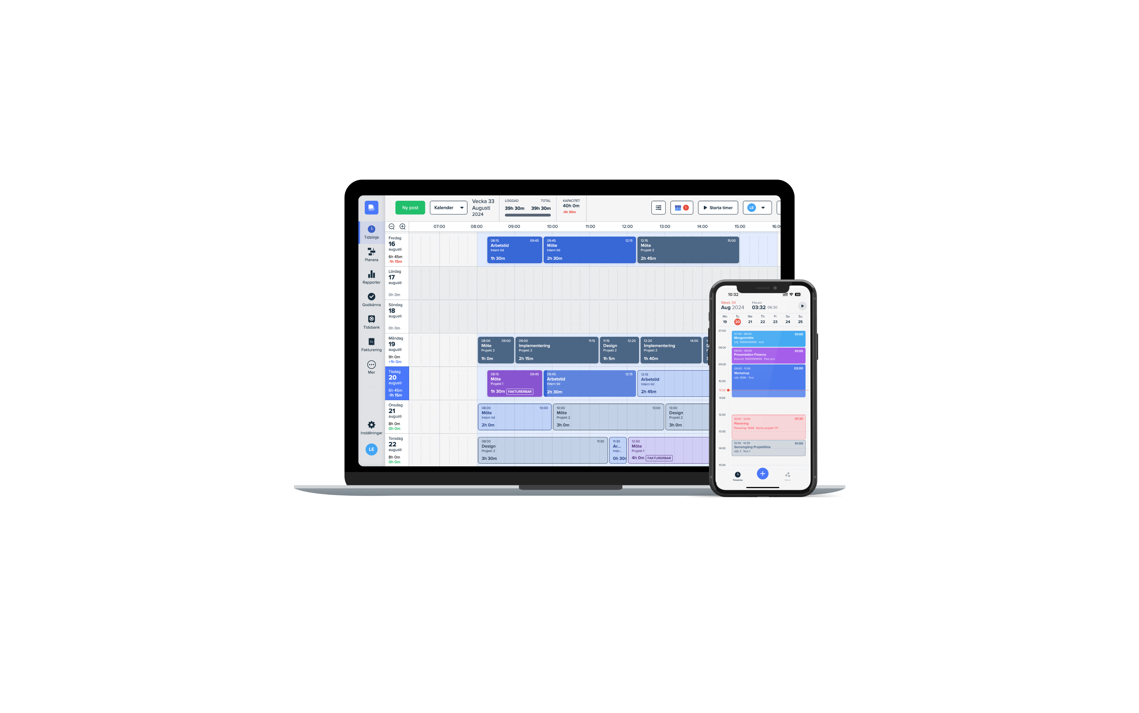Click the Starta timer (Start timer) button
Screen dimensions: 1139x713
click(x=718, y=207)
